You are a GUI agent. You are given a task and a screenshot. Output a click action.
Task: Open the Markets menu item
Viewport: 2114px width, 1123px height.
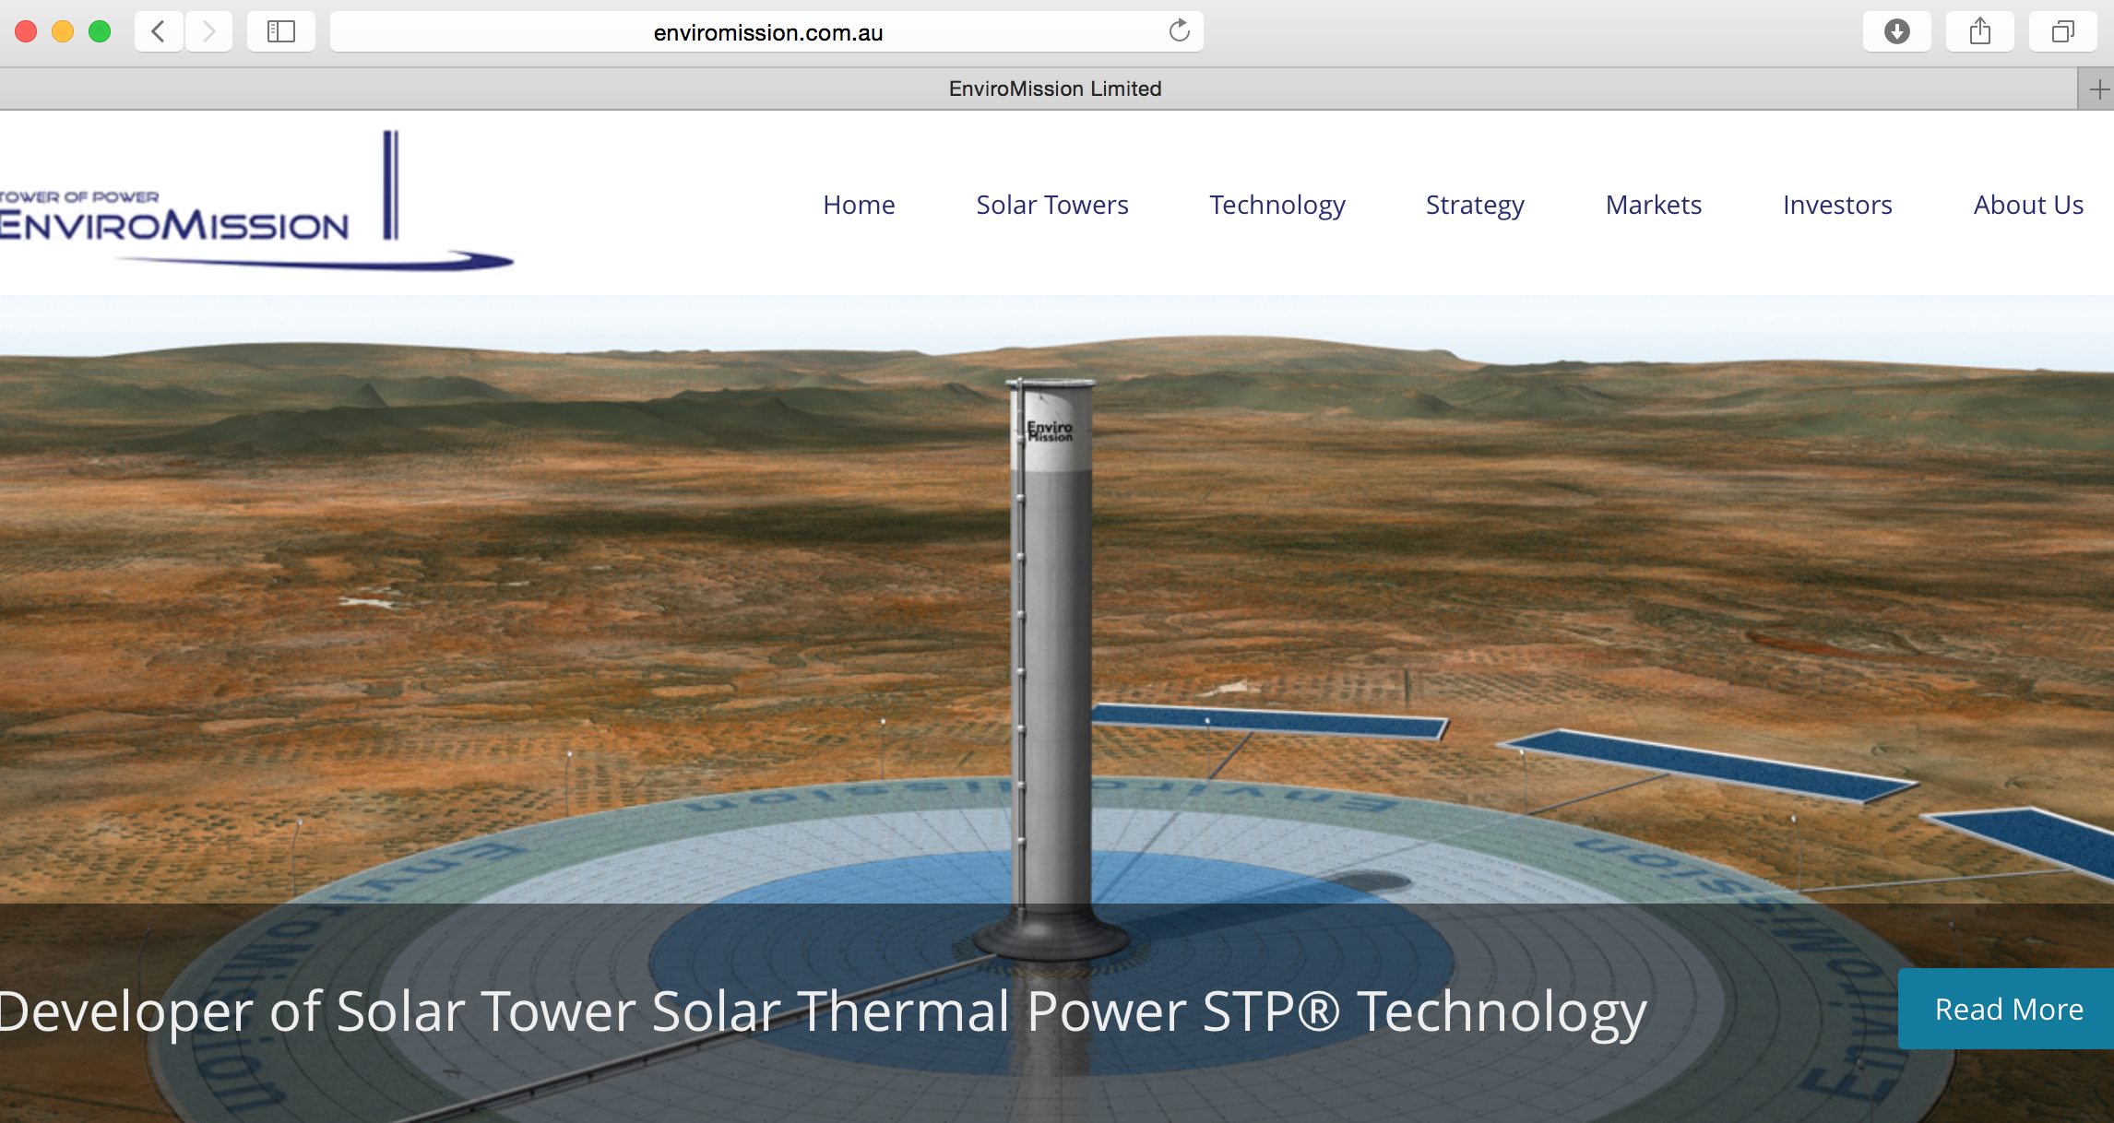(1654, 205)
